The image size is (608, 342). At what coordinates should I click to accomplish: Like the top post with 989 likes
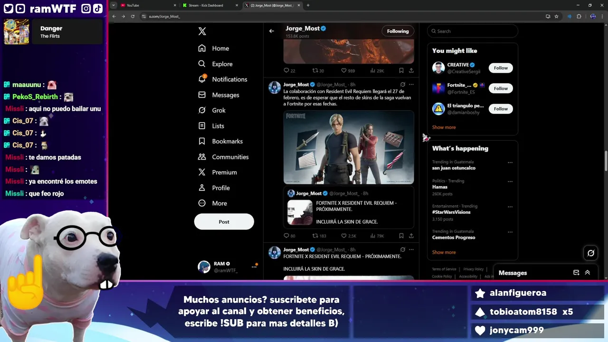click(348, 71)
